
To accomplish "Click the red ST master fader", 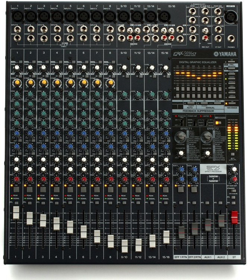I will (x=234, y=217).
